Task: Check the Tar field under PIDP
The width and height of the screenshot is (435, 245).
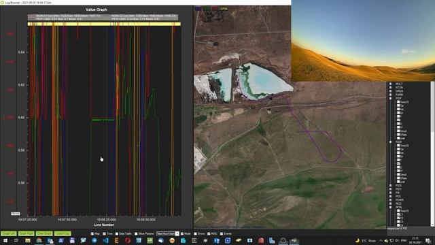Action: coord(398,105)
